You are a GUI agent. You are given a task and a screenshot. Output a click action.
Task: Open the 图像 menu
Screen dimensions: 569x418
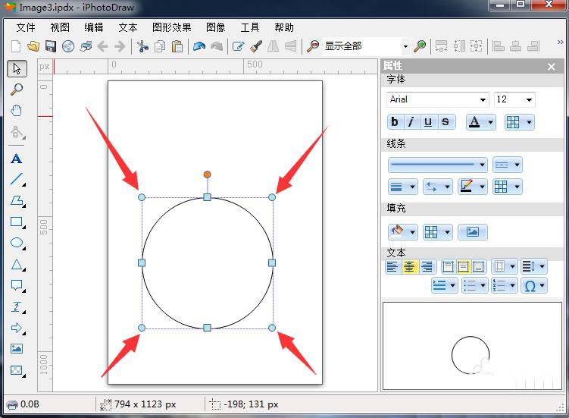click(x=215, y=27)
